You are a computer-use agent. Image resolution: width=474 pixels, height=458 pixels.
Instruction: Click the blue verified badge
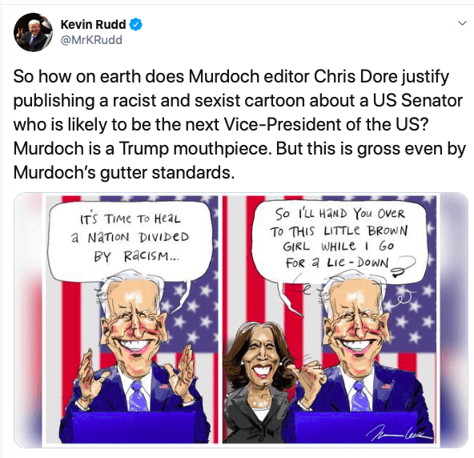click(x=136, y=25)
